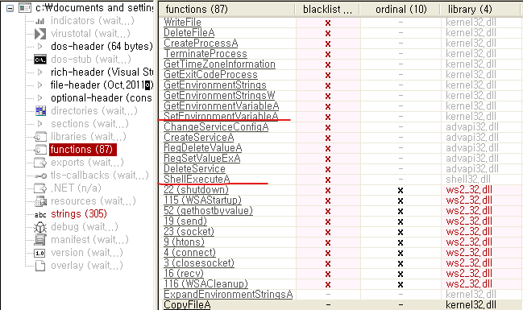Open the 22 (shutdown) link

[196, 190]
